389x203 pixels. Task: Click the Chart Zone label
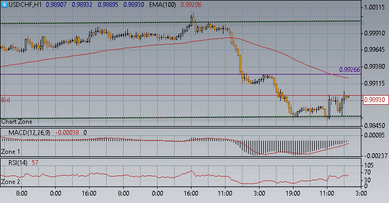pos(16,122)
